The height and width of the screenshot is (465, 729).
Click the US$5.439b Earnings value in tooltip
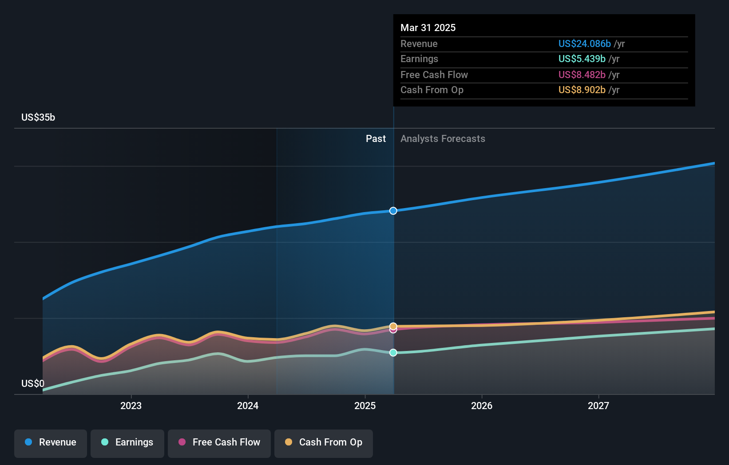point(581,59)
